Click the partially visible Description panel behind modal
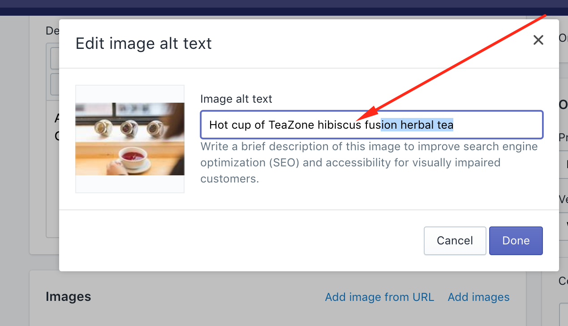Image resolution: width=568 pixels, height=326 pixels. [x=52, y=30]
